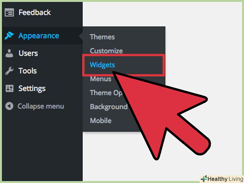
Task: Click the Settings sliders icon
Action: click(x=9, y=88)
